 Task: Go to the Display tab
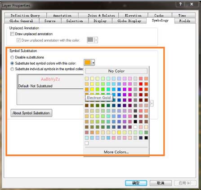pyautogui.click(x=100, y=21)
